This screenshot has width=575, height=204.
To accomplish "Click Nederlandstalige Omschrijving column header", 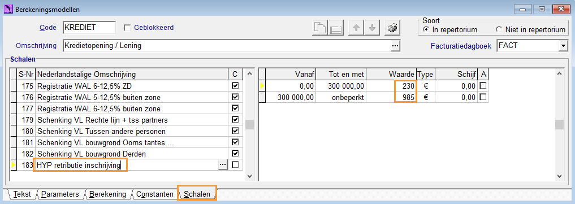I will (x=132, y=75).
